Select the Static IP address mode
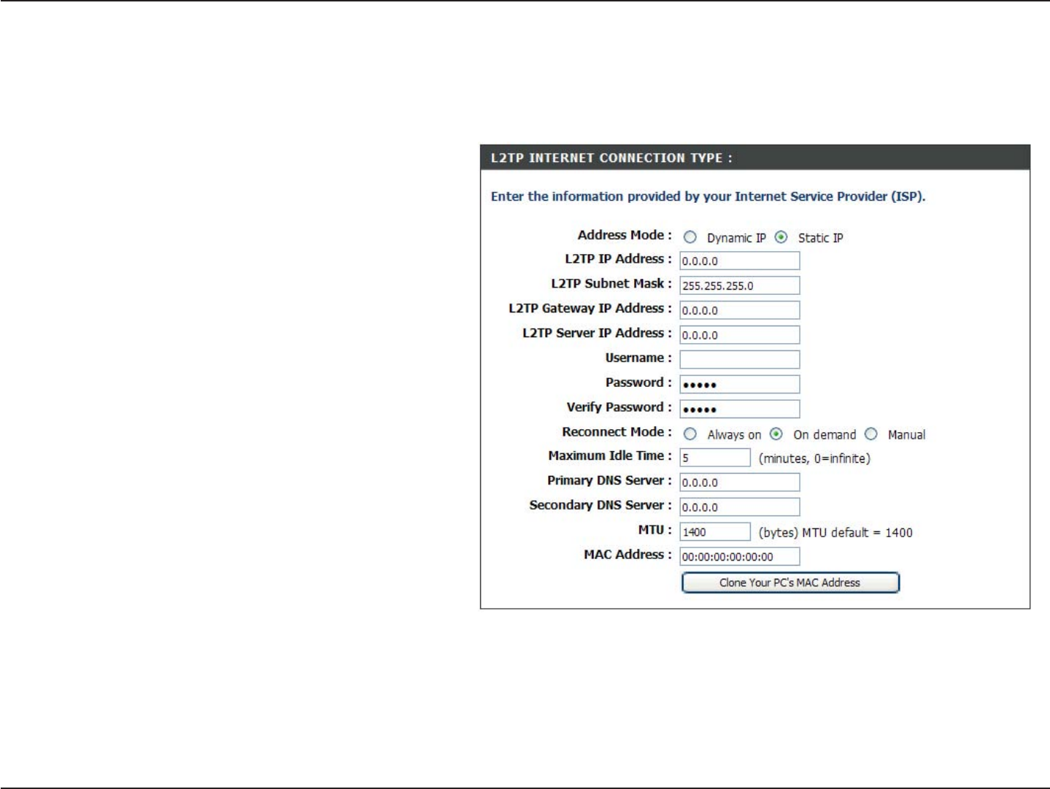The height and width of the screenshot is (789, 1050). click(781, 237)
